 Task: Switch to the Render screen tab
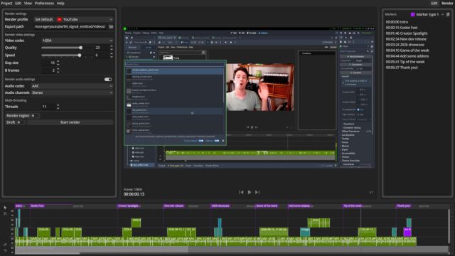[x=447, y=3]
